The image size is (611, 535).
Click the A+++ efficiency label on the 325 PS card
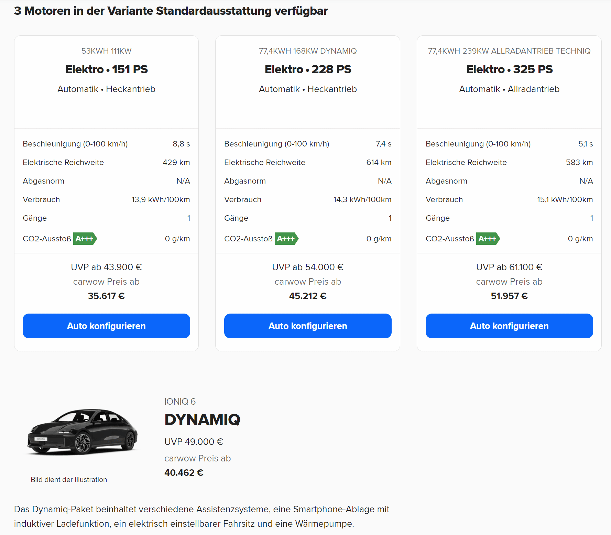tap(488, 239)
